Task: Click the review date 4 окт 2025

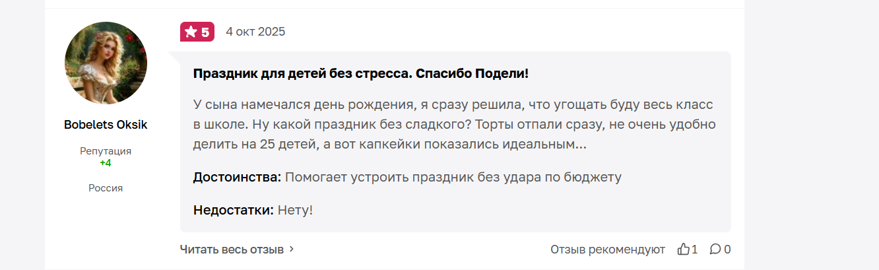Action: point(255,32)
